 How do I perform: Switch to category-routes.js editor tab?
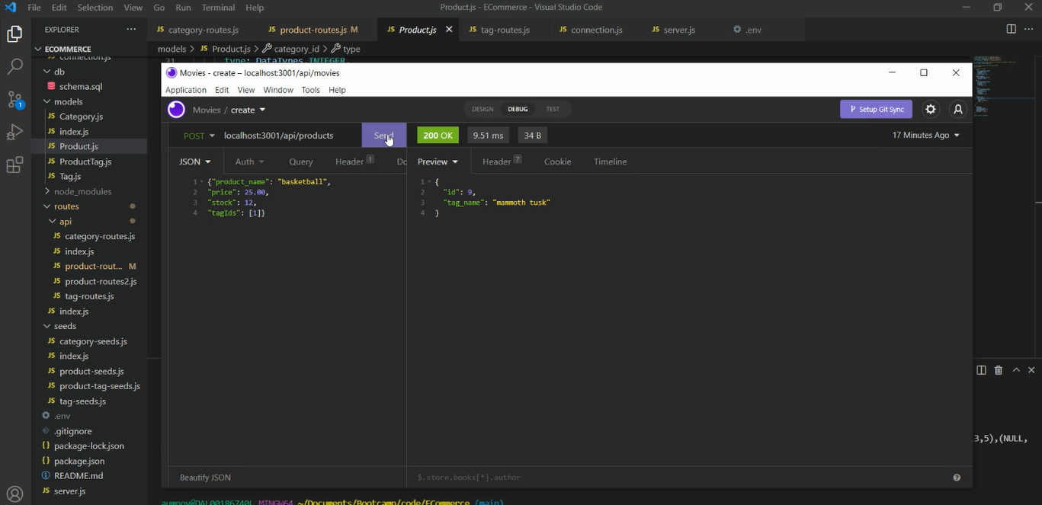204,30
